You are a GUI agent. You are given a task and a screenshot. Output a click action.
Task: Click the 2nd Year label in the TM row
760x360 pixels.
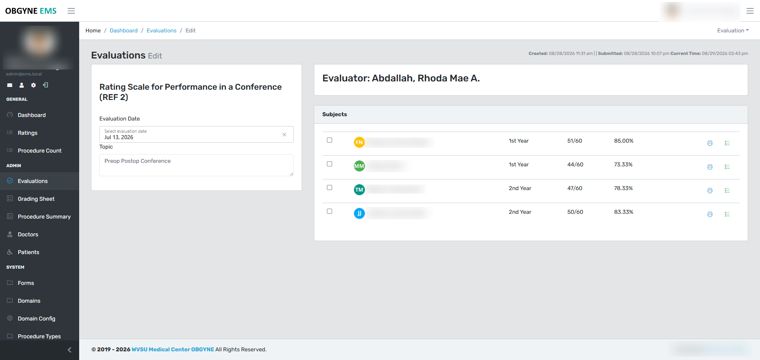pos(520,188)
